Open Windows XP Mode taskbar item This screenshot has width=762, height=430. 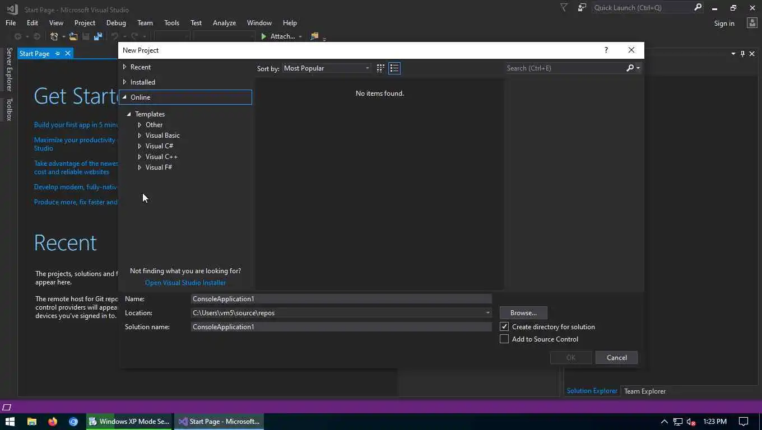[129, 422]
